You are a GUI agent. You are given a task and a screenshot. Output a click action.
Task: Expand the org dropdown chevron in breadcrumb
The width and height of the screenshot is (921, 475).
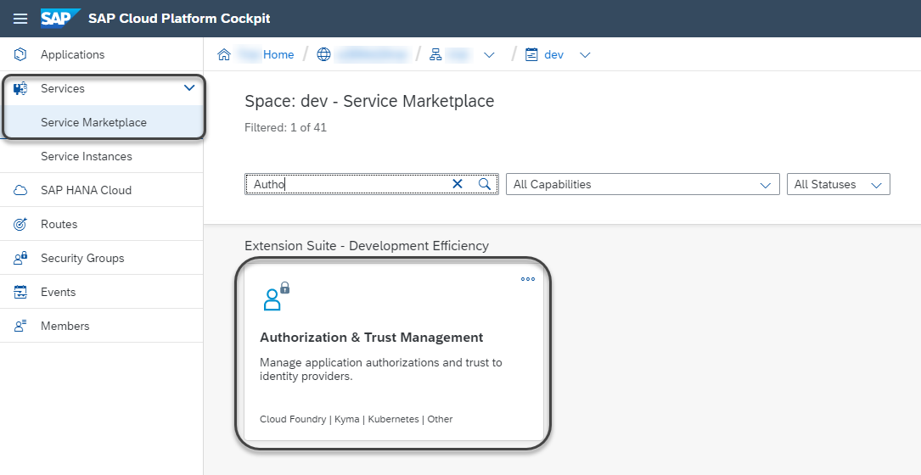pyautogui.click(x=489, y=55)
